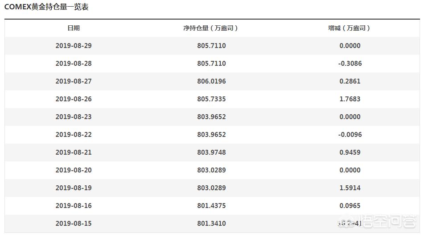Select the date 2019-08-27
This screenshot has height=236, width=424.
(74, 81)
